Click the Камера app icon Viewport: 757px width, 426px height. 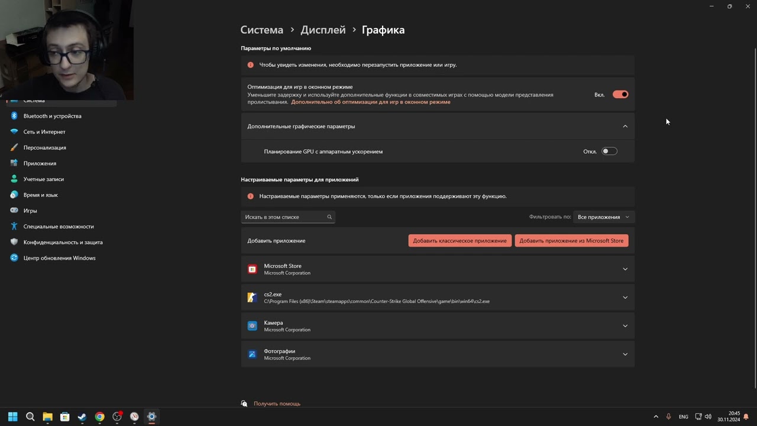click(x=253, y=326)
